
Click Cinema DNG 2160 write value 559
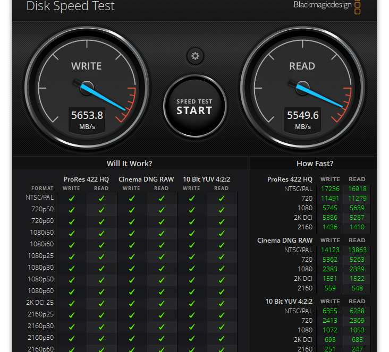(x=330, y=288)
